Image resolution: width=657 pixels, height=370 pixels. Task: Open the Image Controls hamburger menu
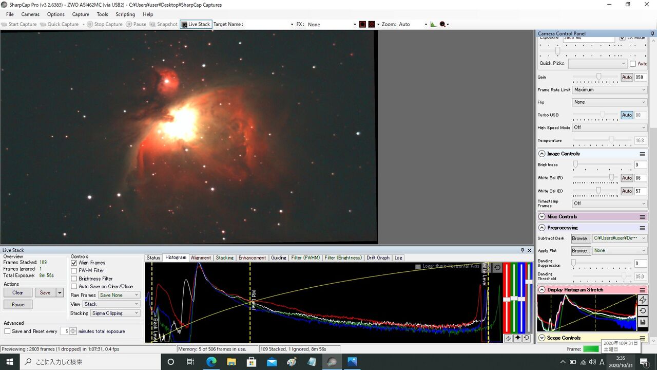642,154
